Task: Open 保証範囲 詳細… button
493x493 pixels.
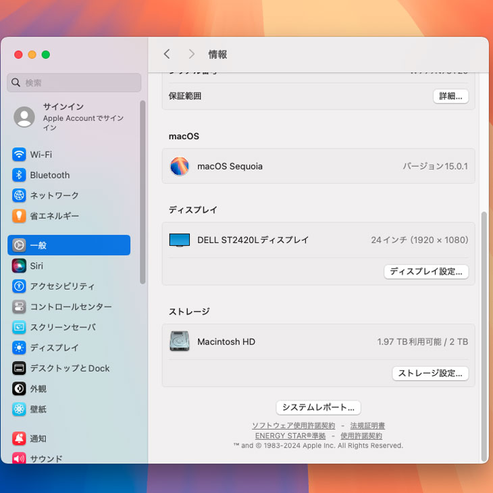Action: click(450, 96)
